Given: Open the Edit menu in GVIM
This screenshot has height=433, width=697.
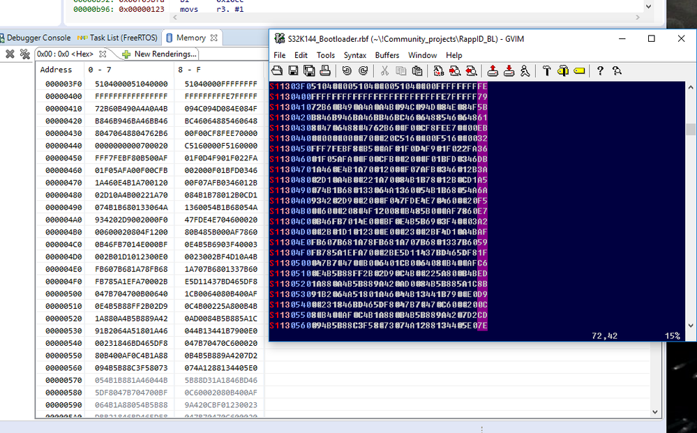Looking at the screenshot, I should coord(301,55).
